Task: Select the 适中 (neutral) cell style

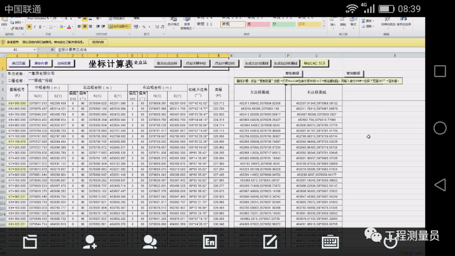Action: (309, 24)
